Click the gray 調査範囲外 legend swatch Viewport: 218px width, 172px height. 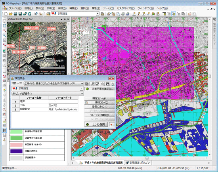[x=16, y=158]
